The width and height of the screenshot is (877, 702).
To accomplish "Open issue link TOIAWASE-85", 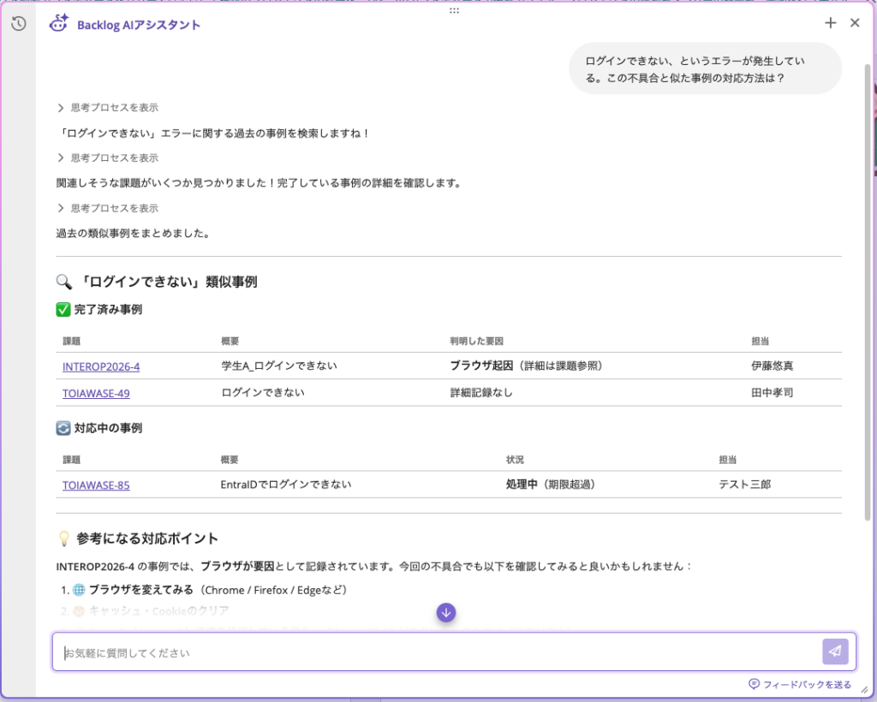I will click(x=96, y=485).
